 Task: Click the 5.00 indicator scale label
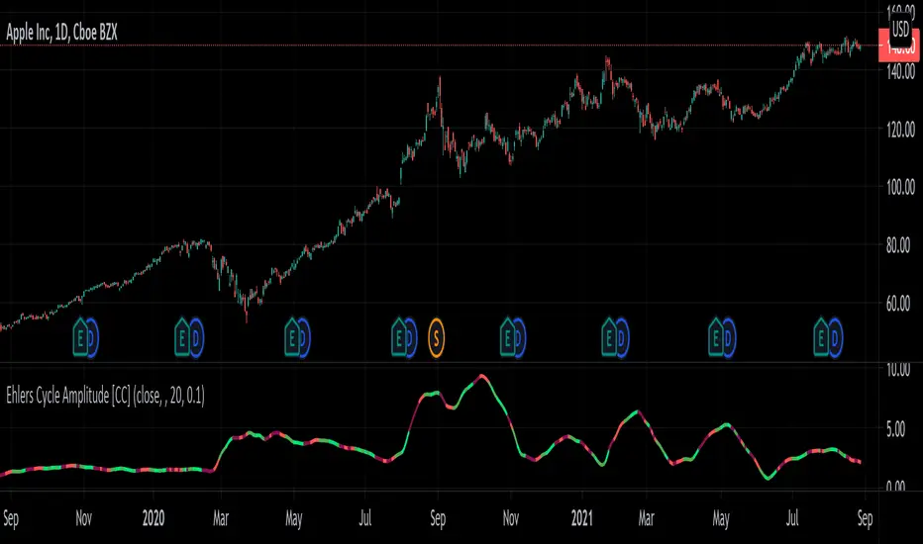tap(896, 429)
